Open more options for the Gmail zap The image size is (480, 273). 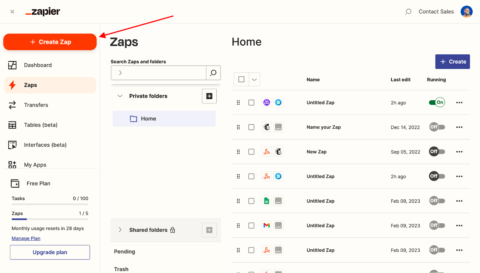coord(459,226)
